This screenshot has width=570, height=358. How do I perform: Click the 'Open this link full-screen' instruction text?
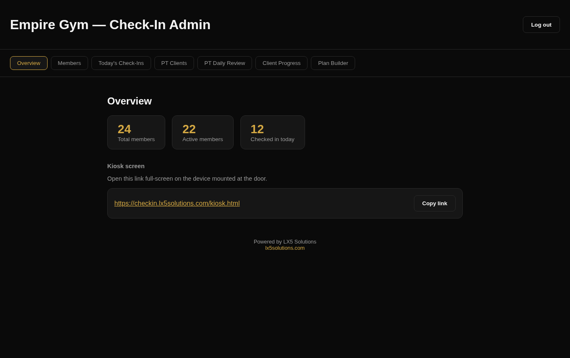click(x=187, y=179)
